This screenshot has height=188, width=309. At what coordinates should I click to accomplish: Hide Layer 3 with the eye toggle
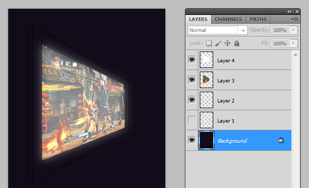pyautogui.click(x=192, y=80)
